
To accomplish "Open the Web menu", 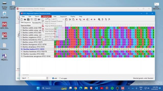I will [x=55, y=16].
